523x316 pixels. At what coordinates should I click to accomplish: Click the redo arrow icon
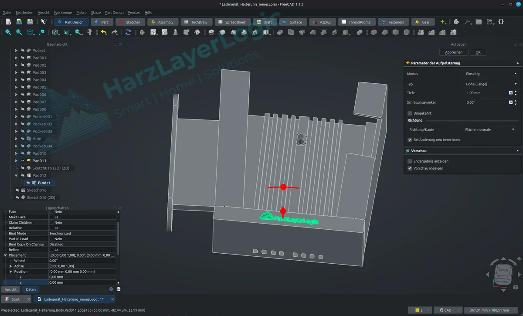pyautogui.click(x=115, y=32)
